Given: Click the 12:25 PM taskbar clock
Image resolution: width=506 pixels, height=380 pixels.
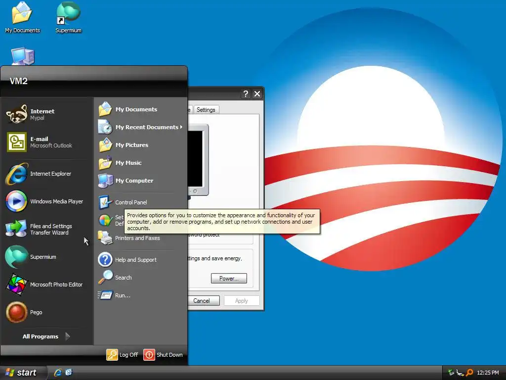Looking at the screenshot, I should click(488, 373).
